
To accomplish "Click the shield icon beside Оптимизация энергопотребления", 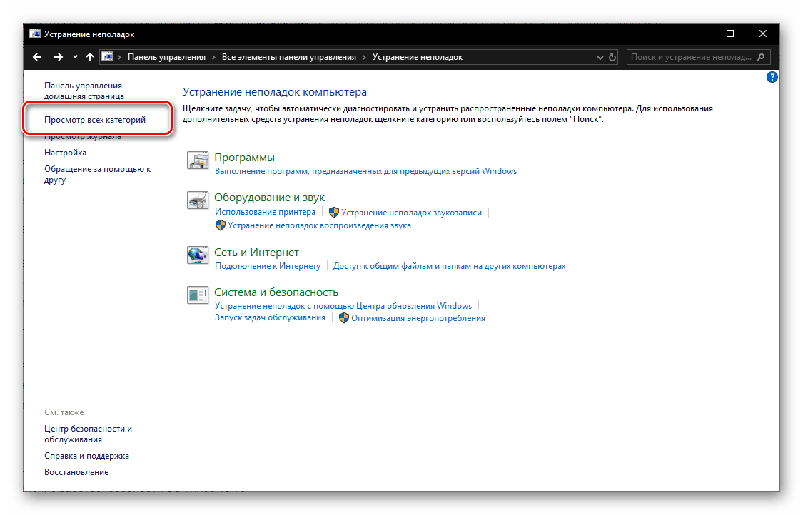I will point(344,318).
